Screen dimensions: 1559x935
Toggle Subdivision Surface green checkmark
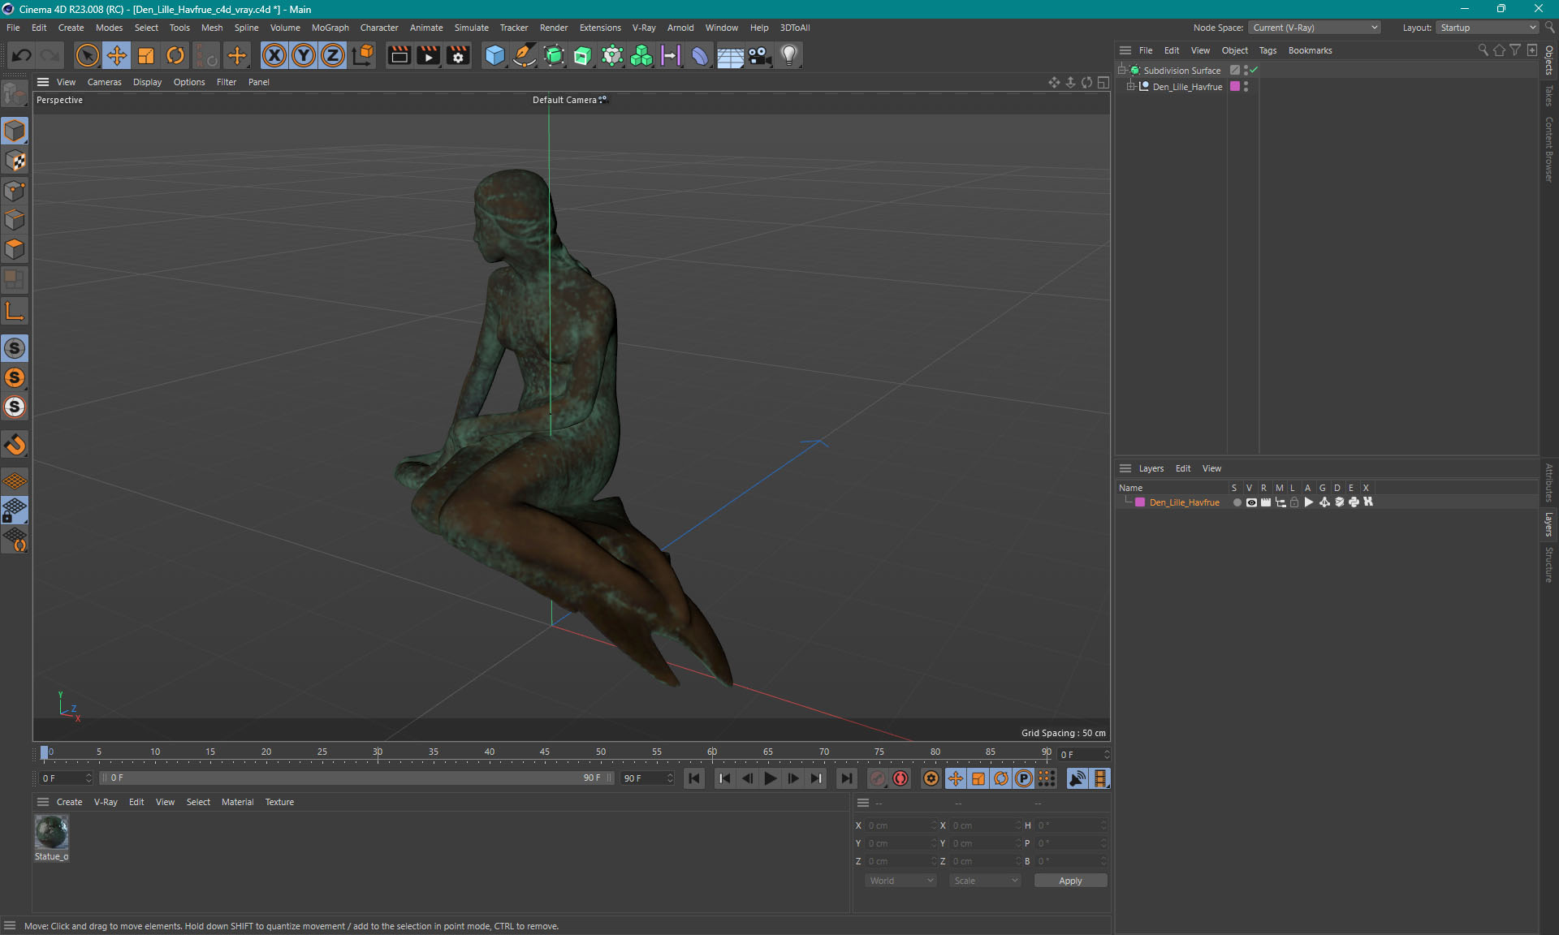pos(1255,70)
